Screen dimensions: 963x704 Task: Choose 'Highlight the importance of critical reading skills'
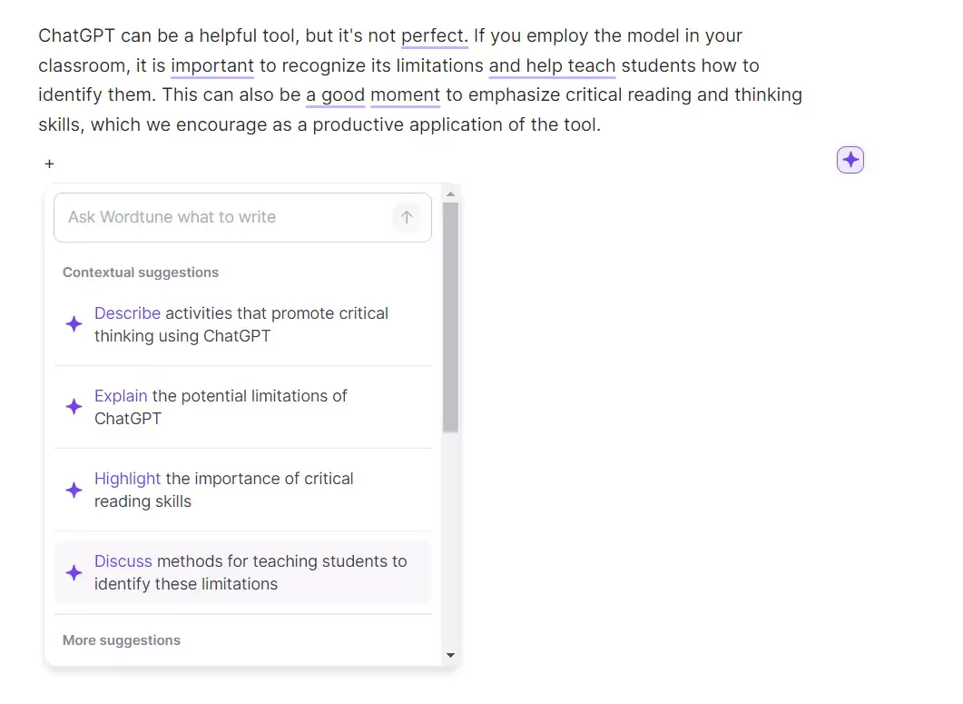(x=242, y=490)
